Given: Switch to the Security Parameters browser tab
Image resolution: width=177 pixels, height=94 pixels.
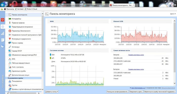Looking at the screenshot, I should pos(70,5).
